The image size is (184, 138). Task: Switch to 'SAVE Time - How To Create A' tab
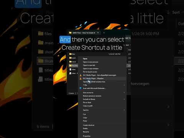(84, 33)
